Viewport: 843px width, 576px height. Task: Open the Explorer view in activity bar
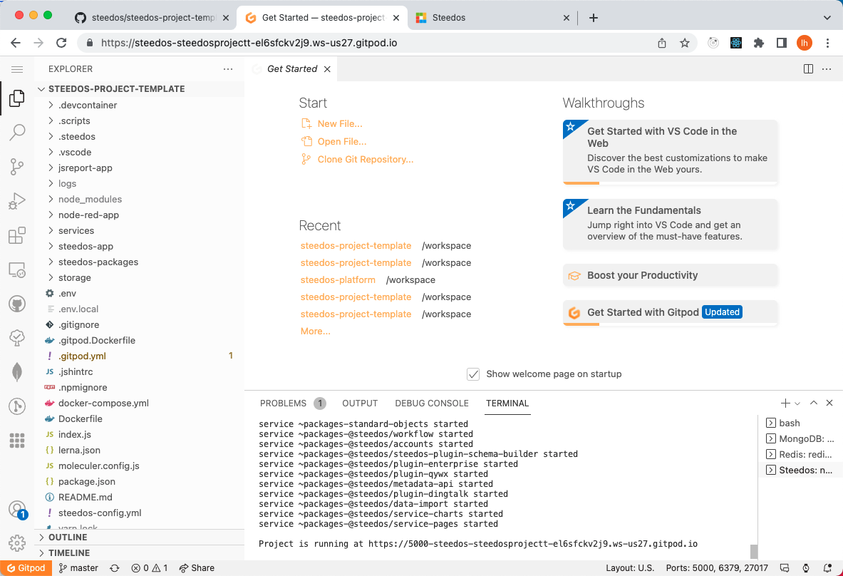click(x=16, y=98)
